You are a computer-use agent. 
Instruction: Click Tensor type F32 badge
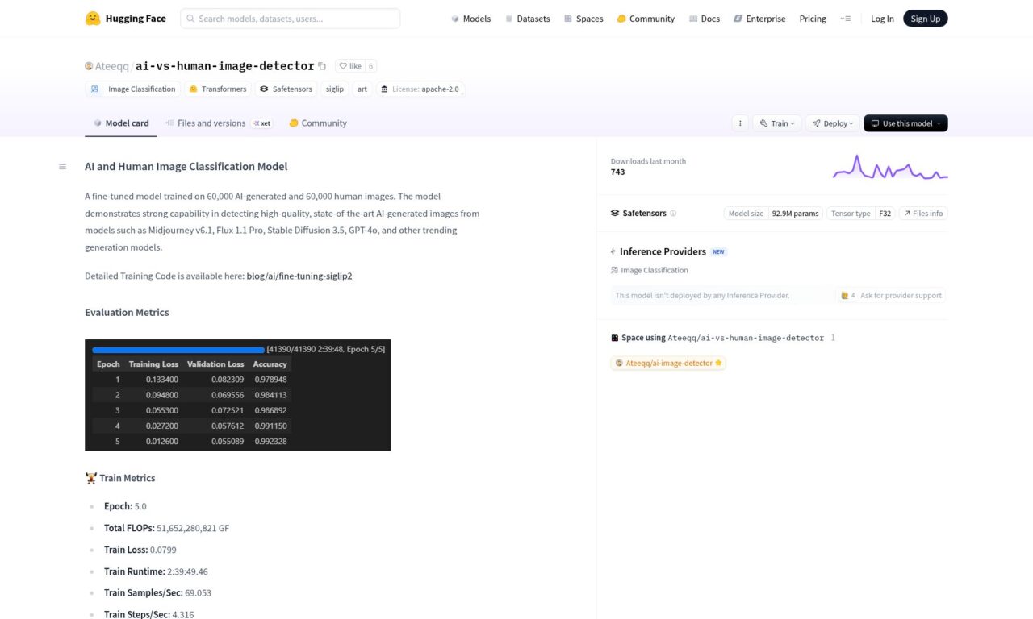(x=861, y=214)
